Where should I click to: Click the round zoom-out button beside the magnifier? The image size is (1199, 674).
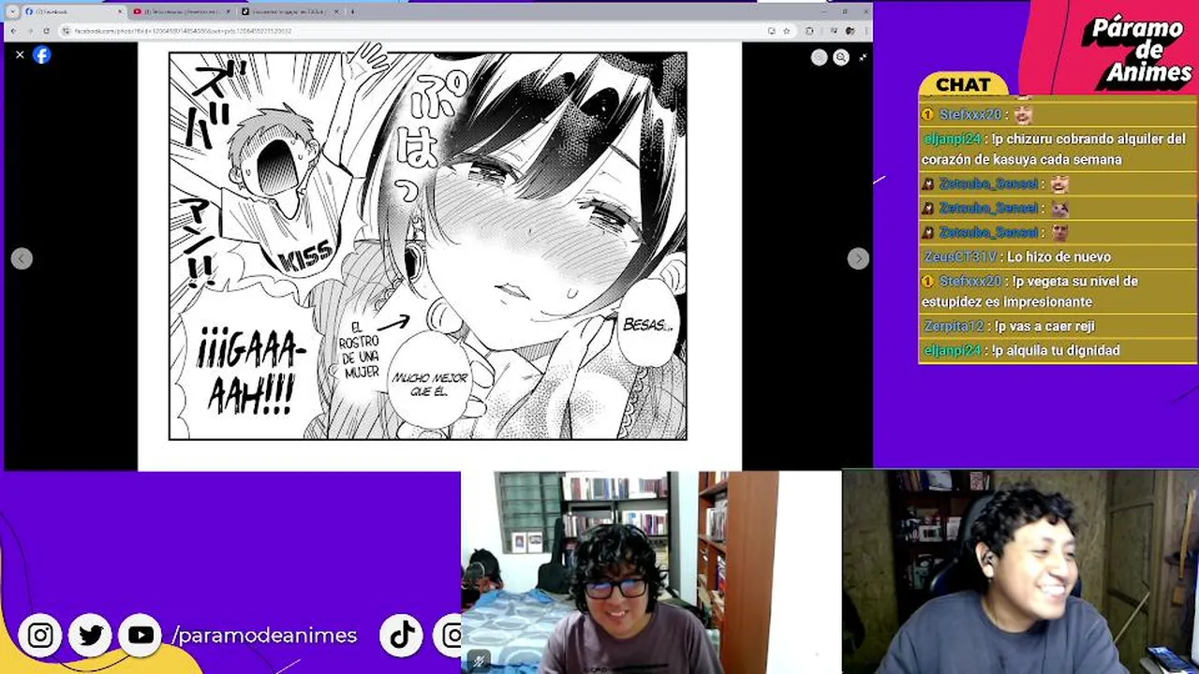pyautogui.click(x=820, y=57)
